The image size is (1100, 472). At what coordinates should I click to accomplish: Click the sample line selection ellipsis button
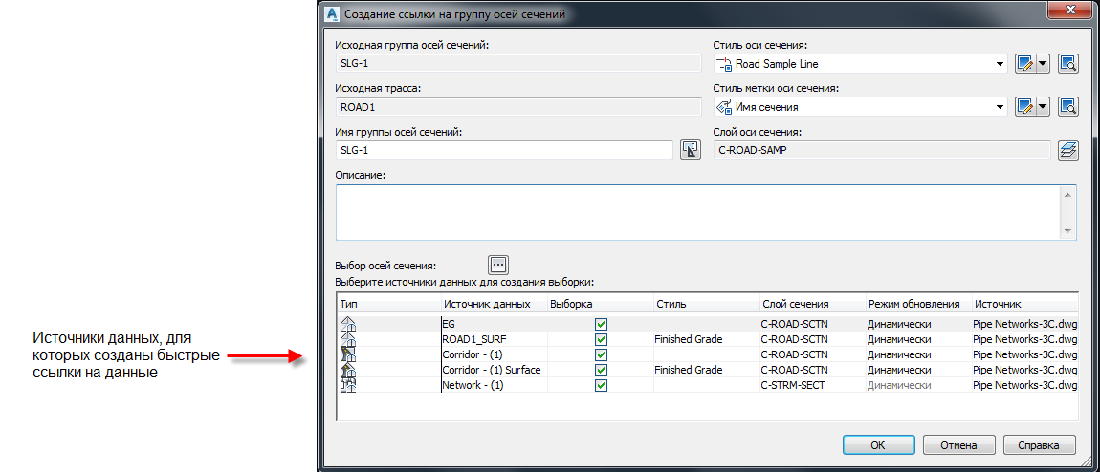pos(498,265)
